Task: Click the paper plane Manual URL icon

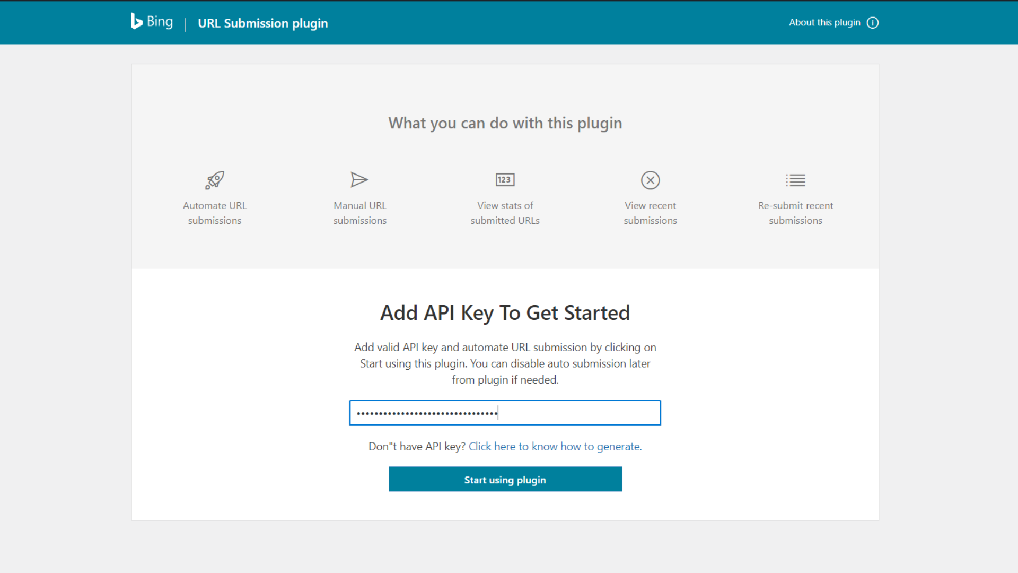Action: pos(359,180)
